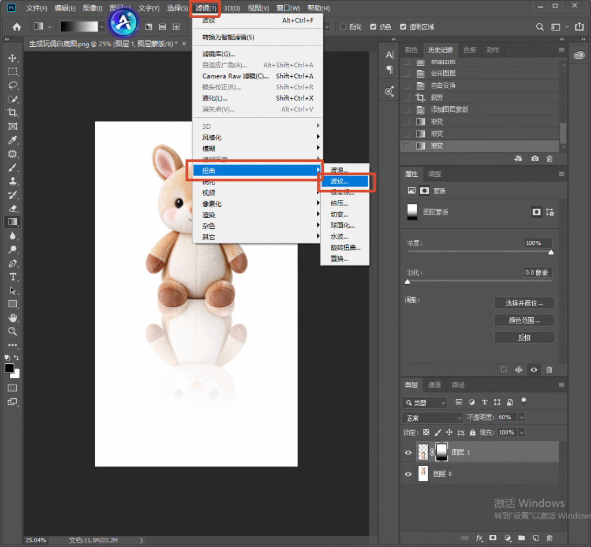Expand the gradient preset picker arrow
Screen dimensions: 591x547
pyautogui.click(x=102, y=27)
